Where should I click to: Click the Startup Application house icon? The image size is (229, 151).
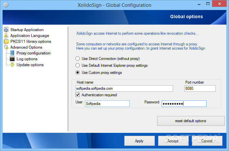tap(6, 30)
